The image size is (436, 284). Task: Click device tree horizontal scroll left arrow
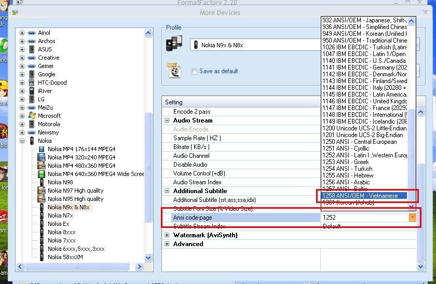[x=20, y=267]
